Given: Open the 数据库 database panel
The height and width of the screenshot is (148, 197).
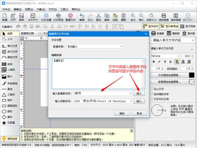Looking at the screenshot, I should pyautogui.click(x=158, y=33).
